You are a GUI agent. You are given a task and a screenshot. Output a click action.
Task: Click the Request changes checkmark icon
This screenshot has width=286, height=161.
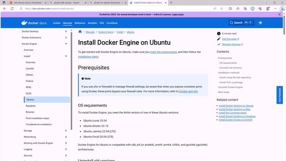219,44
